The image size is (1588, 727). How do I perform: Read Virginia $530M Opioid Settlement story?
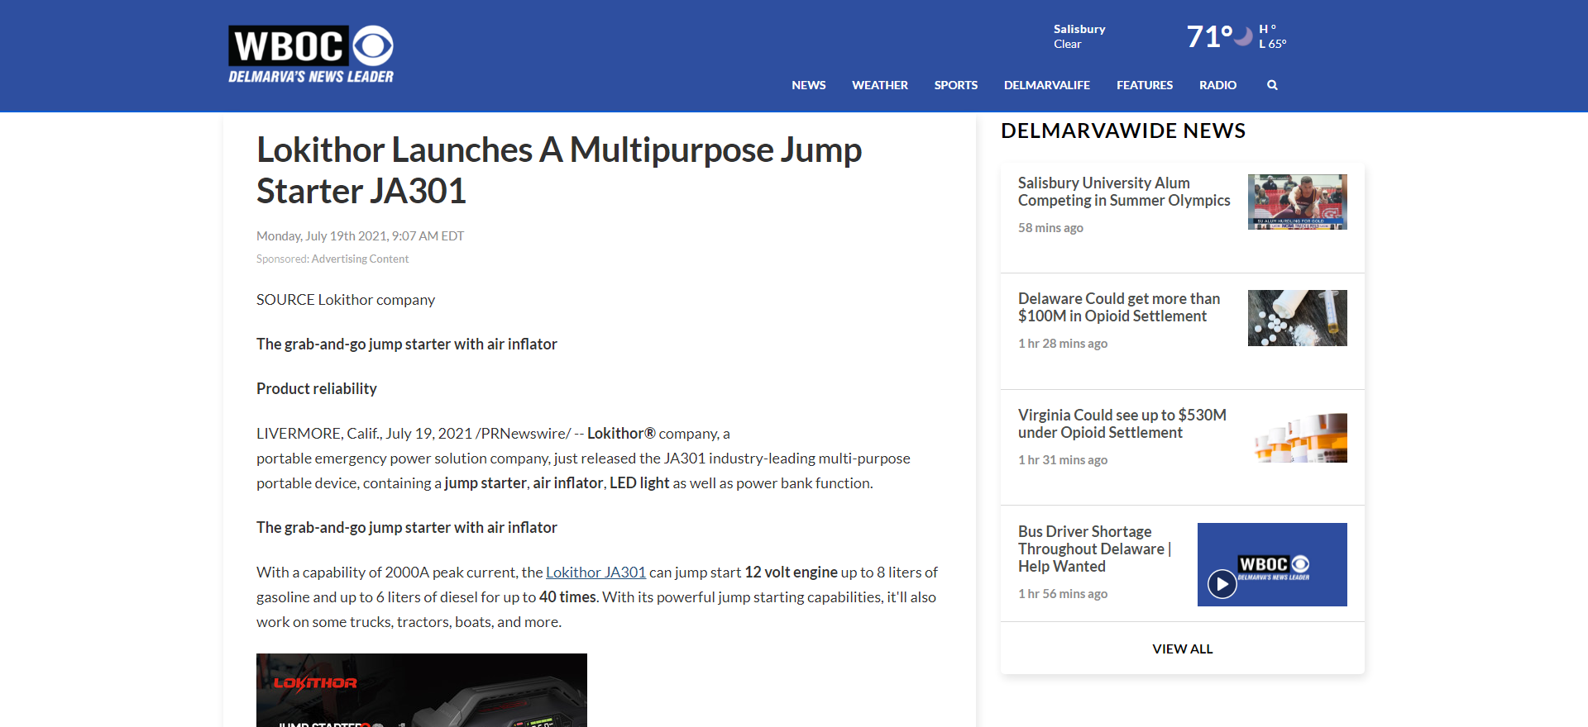tap(1122, 424)
